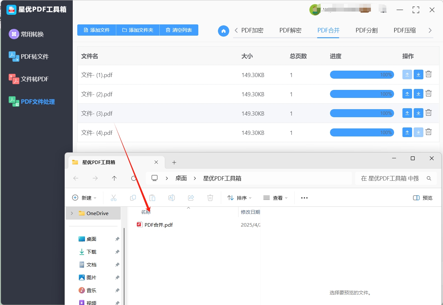Expand chevron before 星优PDF工具箱 in address bar
The height and width of the screenshot is (305, 443).
coord(195,178)
